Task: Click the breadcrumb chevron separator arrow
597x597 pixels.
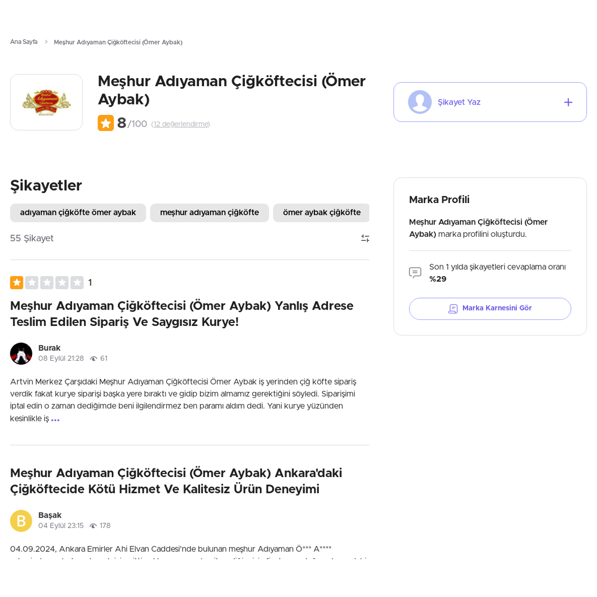Action: coord(46,42)
